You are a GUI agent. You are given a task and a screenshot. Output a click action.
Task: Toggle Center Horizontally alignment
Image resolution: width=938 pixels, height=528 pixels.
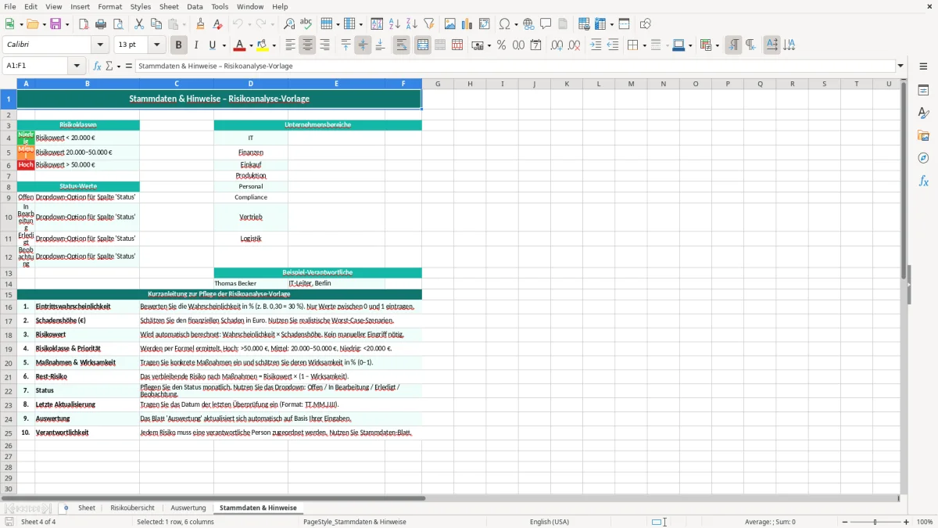pyautogui.click(x=307, y=45)
